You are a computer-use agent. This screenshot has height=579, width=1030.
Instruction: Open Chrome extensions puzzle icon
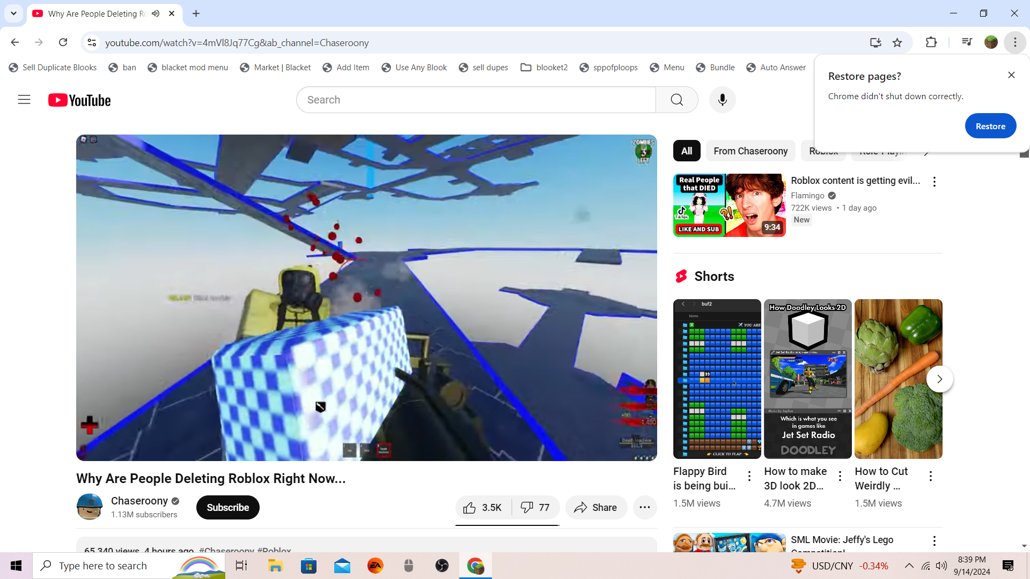pos(931,42)
